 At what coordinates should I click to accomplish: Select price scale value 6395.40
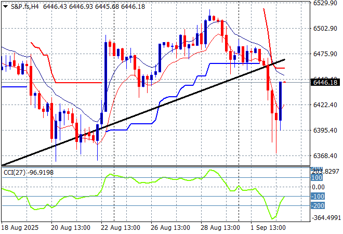[325, 130]
